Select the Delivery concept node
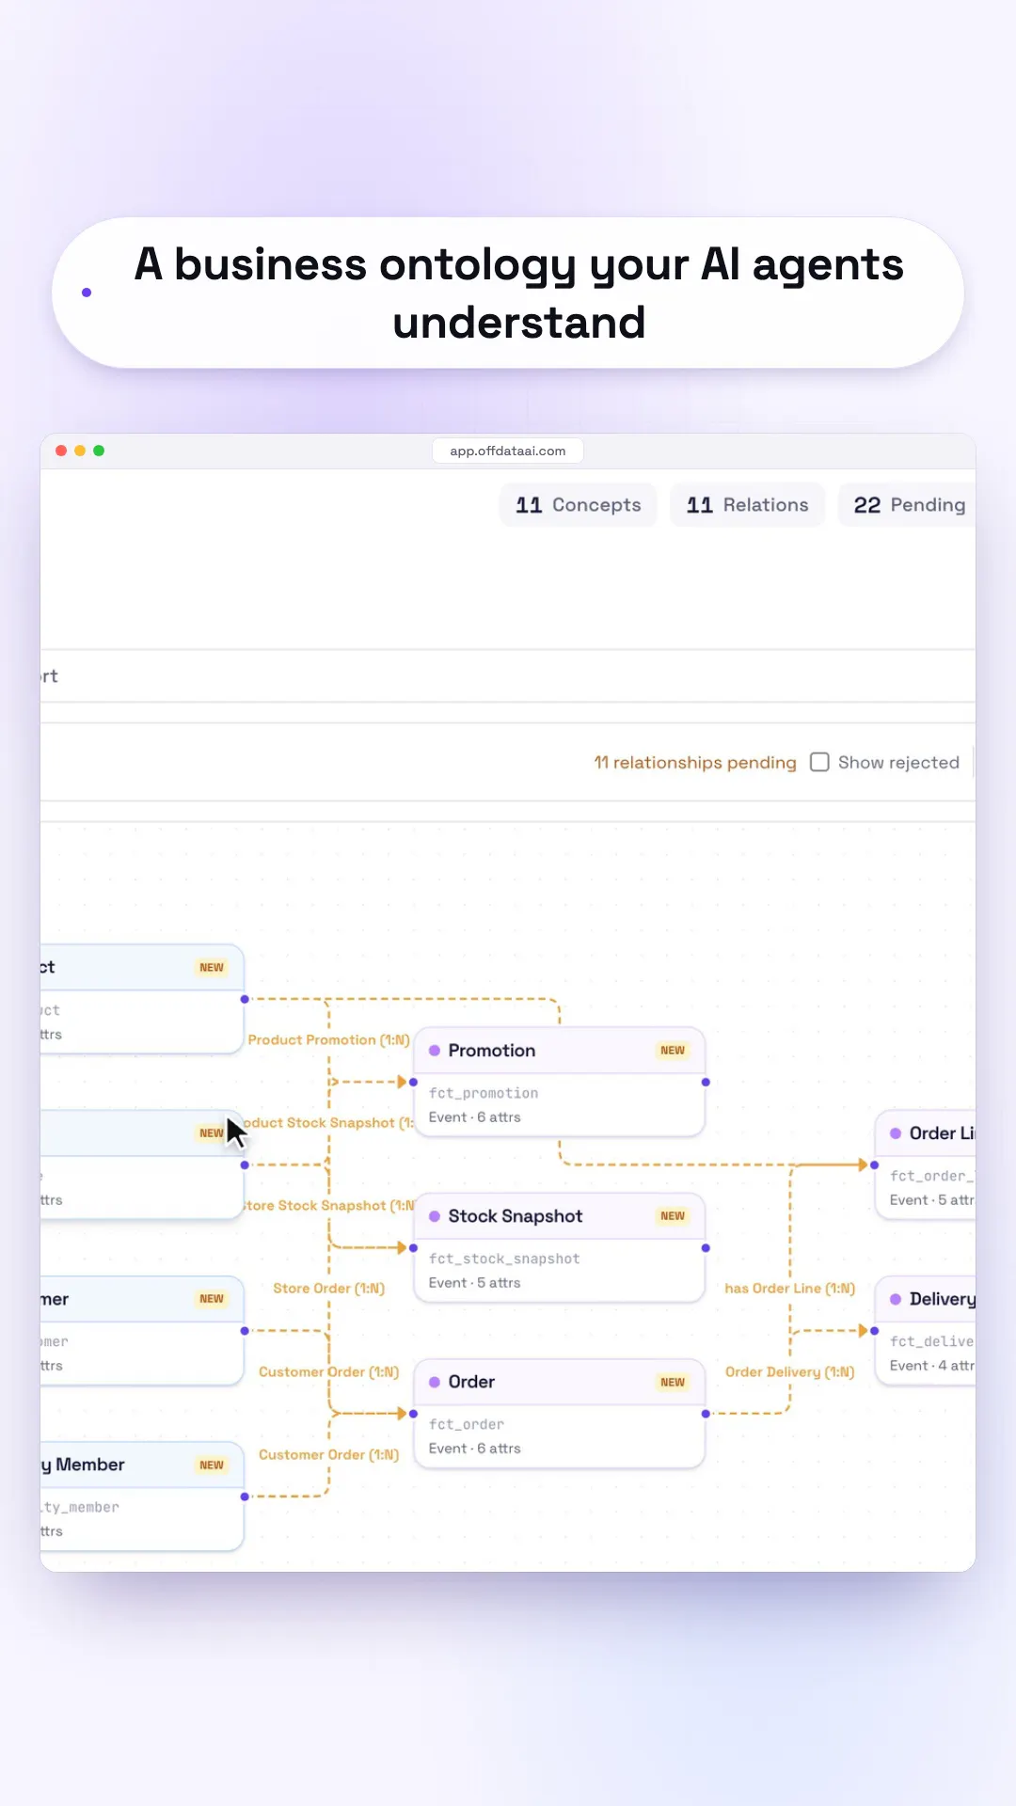 tap(926, 1330)
